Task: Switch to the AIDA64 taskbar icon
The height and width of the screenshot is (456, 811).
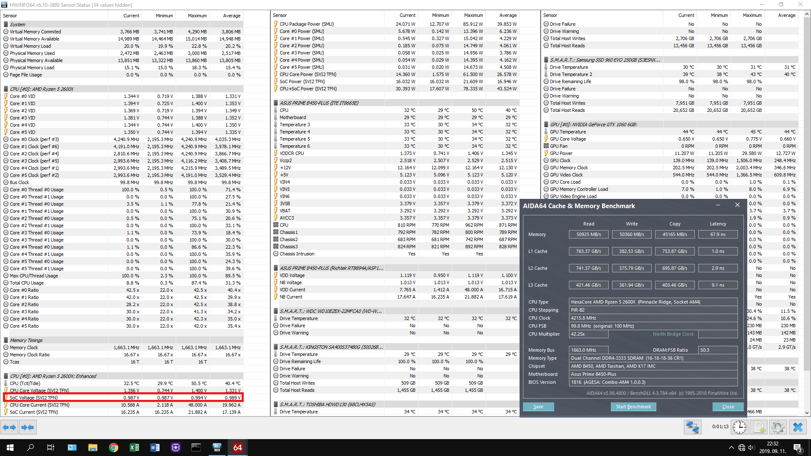Action: [238, 448]
